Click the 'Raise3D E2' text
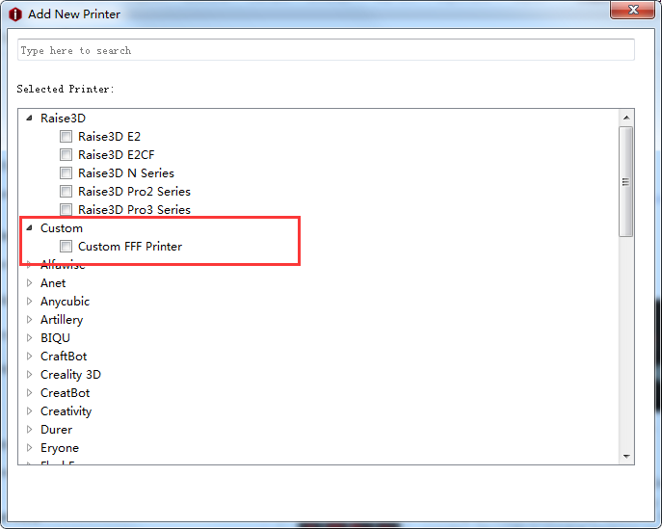 pyautogui.click(x=109, y=137)
